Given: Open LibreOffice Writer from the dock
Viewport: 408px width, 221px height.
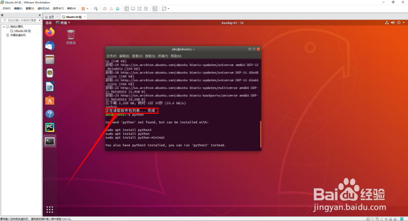Looking at the screenshot, I should (50, 87).
